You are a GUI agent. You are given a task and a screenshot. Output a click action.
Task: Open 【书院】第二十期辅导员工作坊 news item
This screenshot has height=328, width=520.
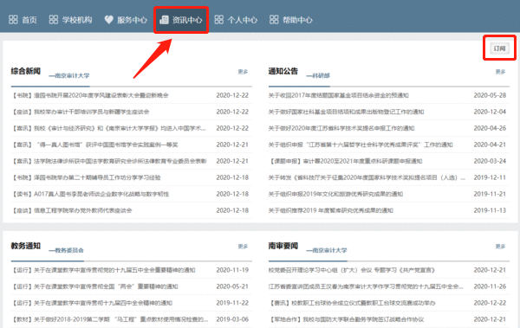86,177
